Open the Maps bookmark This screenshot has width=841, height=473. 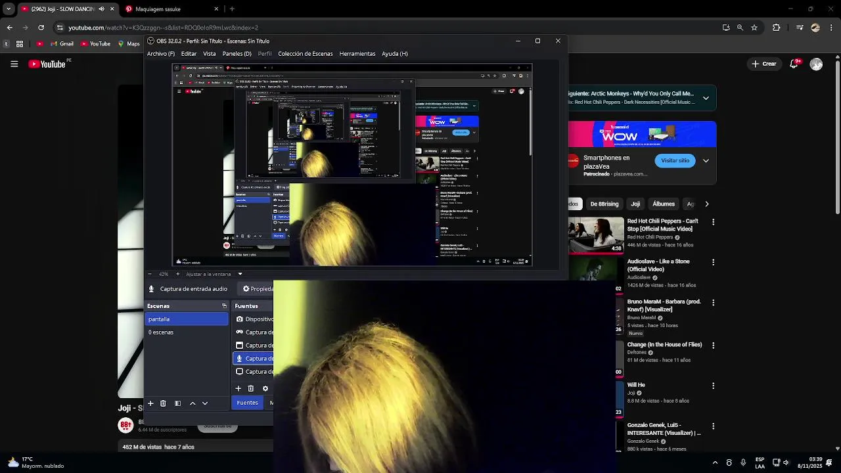tap(129, 44)
